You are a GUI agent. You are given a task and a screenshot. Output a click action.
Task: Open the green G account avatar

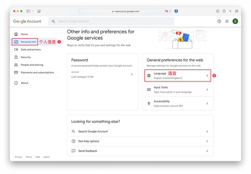tap(235, 21)
